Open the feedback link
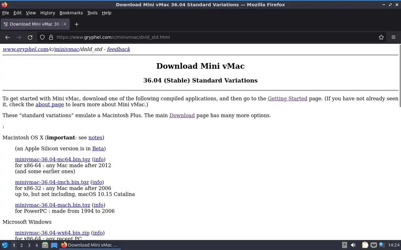 tap(118, 49)
